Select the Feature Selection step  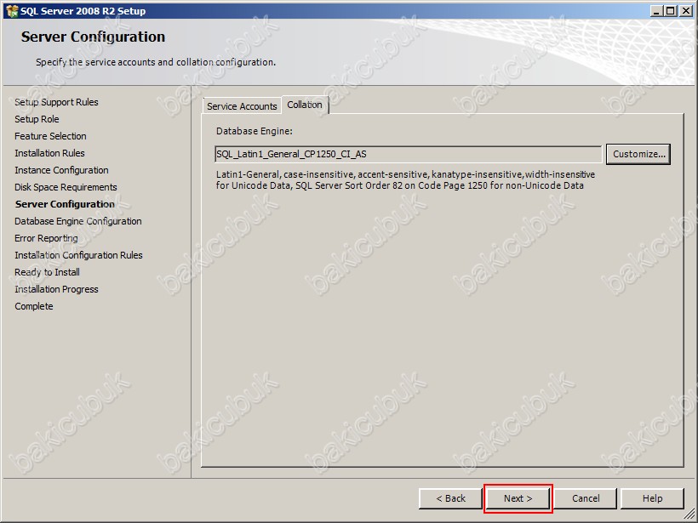pyautogui.click(x=50, y=136)
